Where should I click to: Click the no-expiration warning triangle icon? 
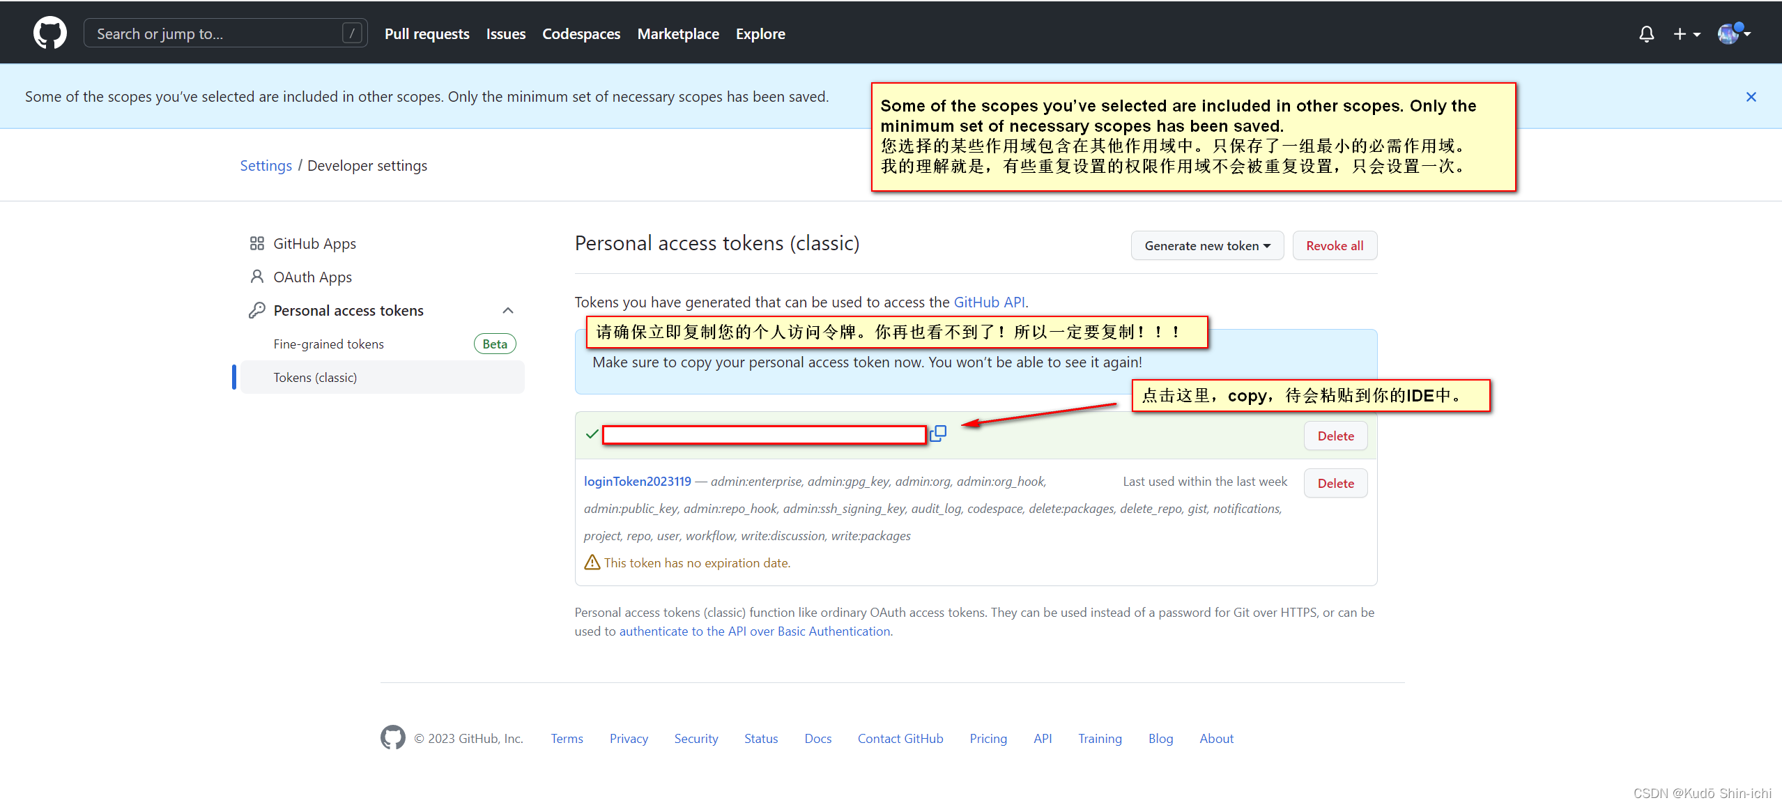pyautogui.click(x=592, y=562)
